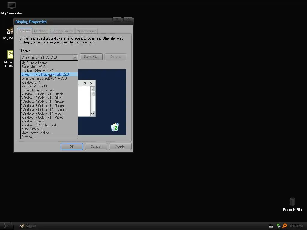Select My Current Theme from list
This screenshot has width=307, height=230.
(x=49, y=63)
